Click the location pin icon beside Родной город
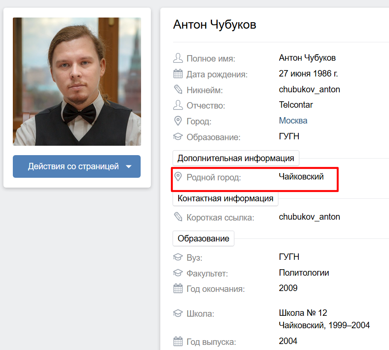This screenshot has height=350, width=389. tap(178, 176)
